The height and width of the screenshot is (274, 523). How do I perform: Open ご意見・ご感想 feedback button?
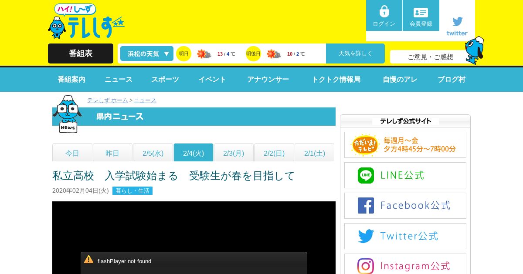[x=430, y=57]
